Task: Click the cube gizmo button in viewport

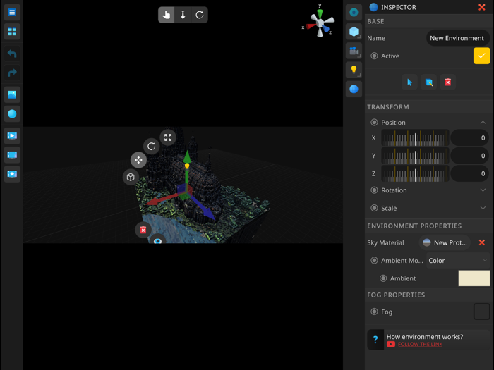Action: (131, 177)
